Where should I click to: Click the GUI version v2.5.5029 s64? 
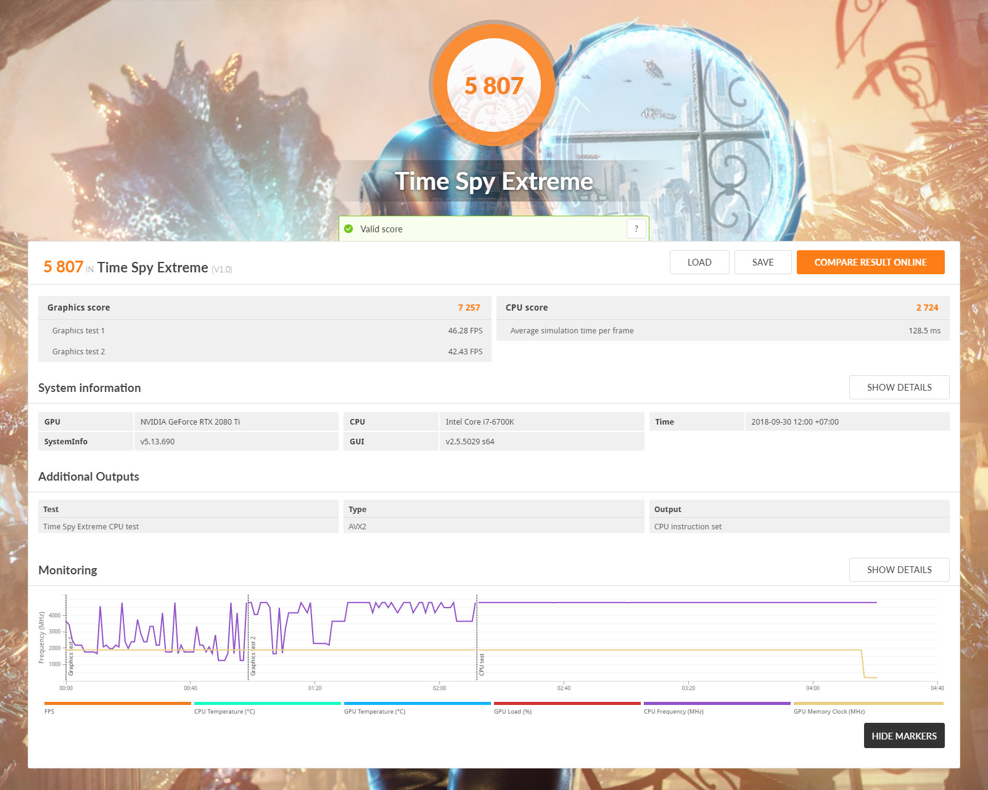click(470, 442)
